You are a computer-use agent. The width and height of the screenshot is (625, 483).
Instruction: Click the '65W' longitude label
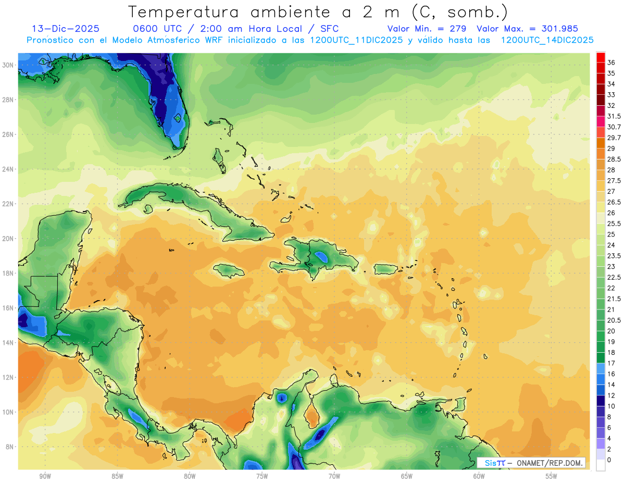tap(407, 476)
